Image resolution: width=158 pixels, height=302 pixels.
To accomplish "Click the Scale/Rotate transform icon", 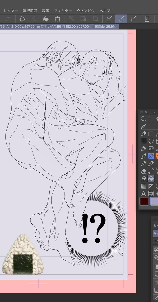I will (58, 19).
